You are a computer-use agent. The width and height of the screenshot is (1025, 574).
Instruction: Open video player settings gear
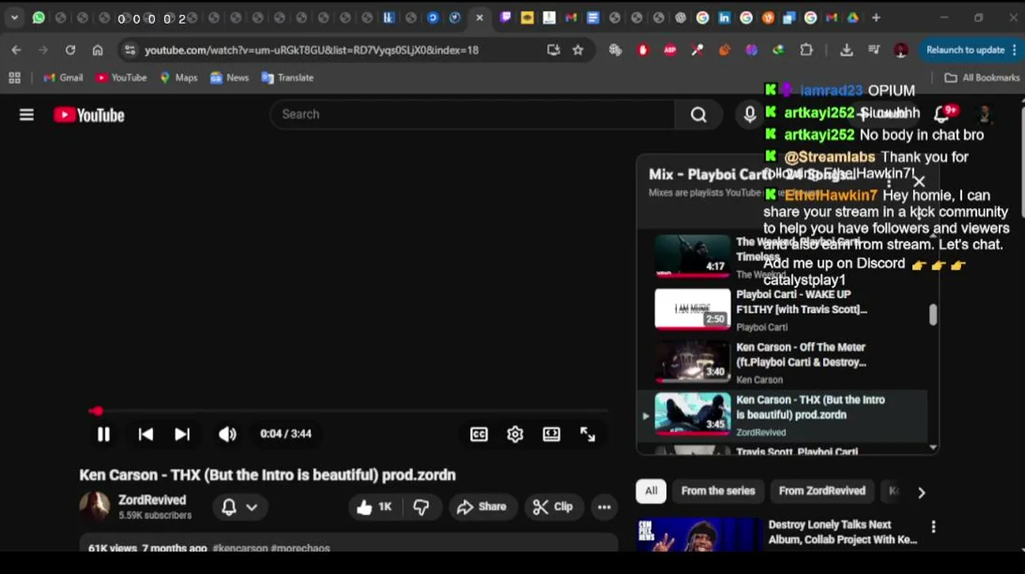[515, 434]
